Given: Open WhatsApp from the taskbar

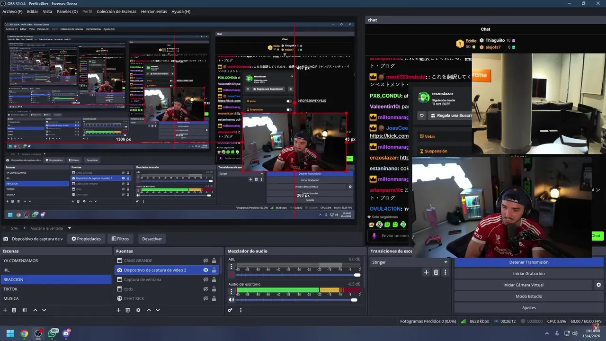Looking at the screenshot, I should pos(53,333).
